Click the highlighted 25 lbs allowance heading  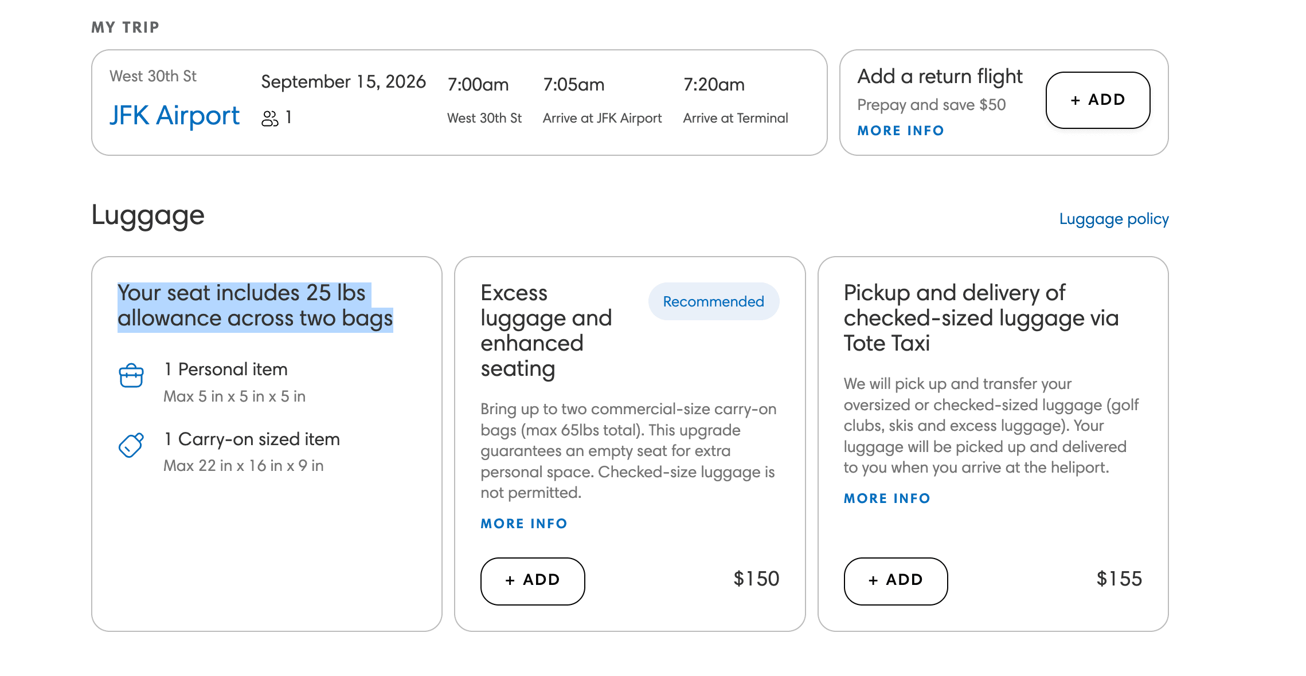tap(255, 306)
